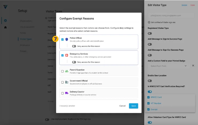Cancel the Configure Exempt Reasons dialog
The image size is (198, 125).
pos(123,106)
